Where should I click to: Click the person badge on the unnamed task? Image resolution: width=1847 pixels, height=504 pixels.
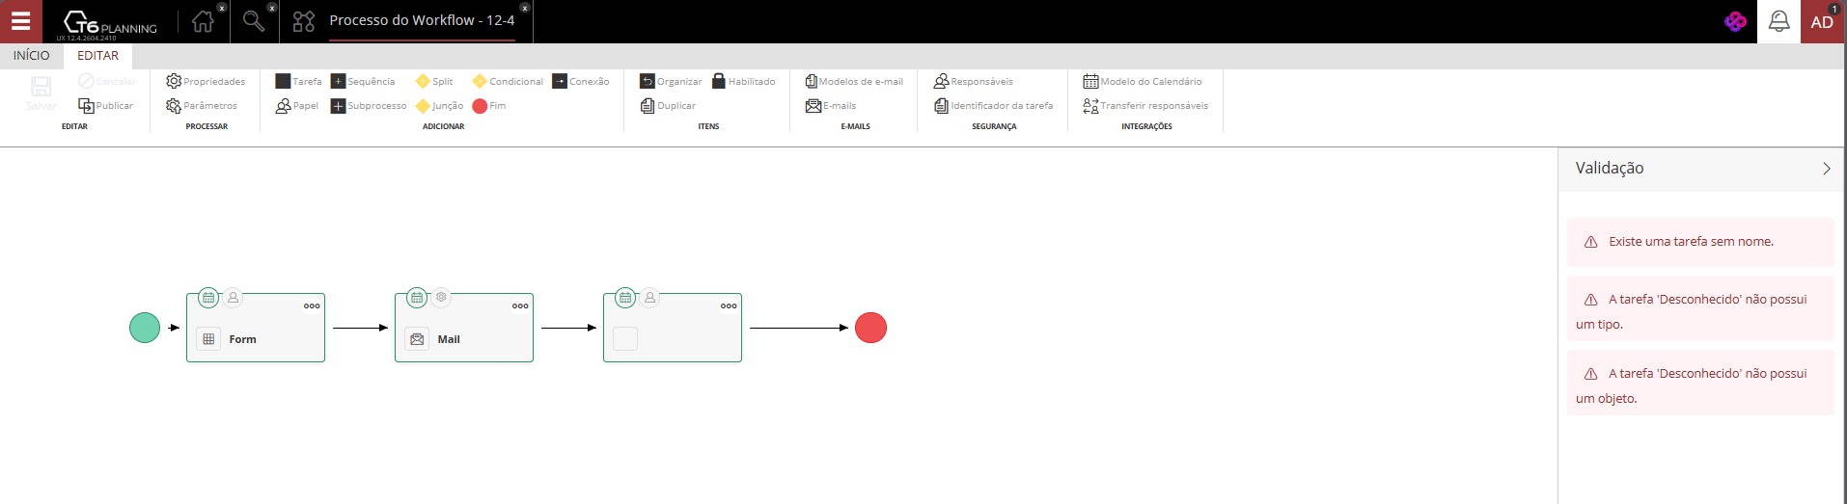pyautogui.click(x=649, y=298)
